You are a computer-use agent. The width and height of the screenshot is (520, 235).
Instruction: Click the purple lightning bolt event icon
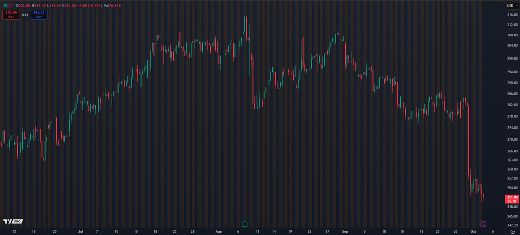483,224
